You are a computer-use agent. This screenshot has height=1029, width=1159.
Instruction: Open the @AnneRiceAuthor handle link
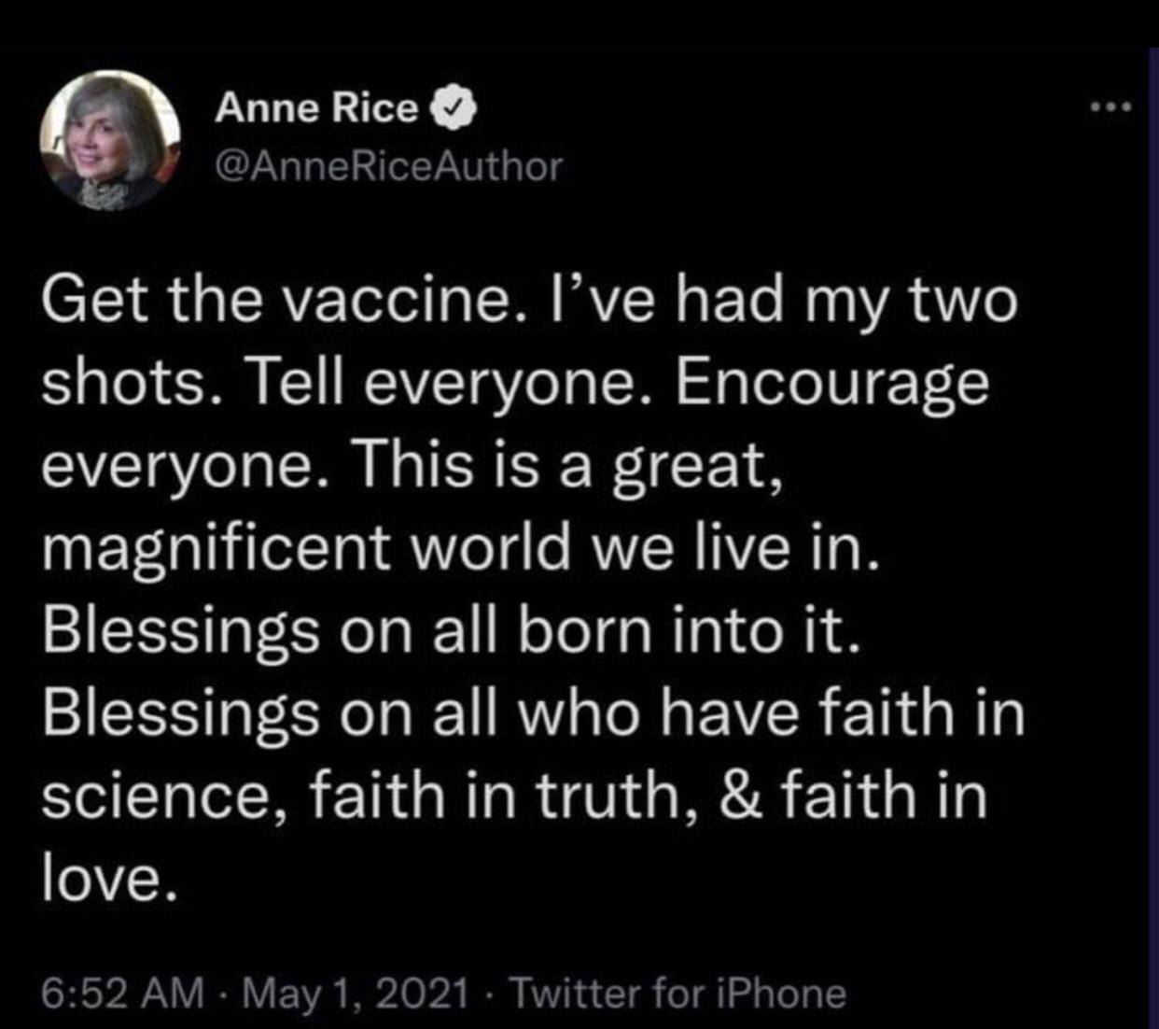click(x=389, y=166)
